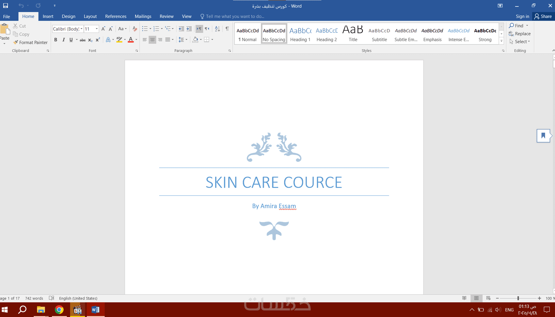Expand the Find dropdown arrow
This screenshot has height=317, width=555.
coord(527,25)
